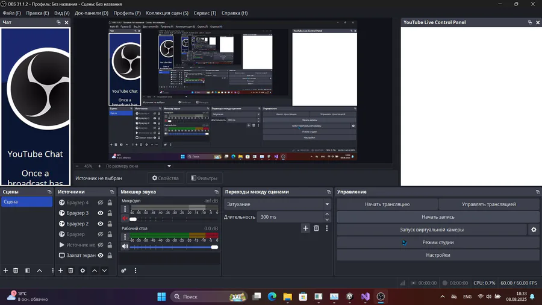Viewport: 542px width, 305px height.
Task: Remove selected scene with trash icon
Action: tap(16, 271)
